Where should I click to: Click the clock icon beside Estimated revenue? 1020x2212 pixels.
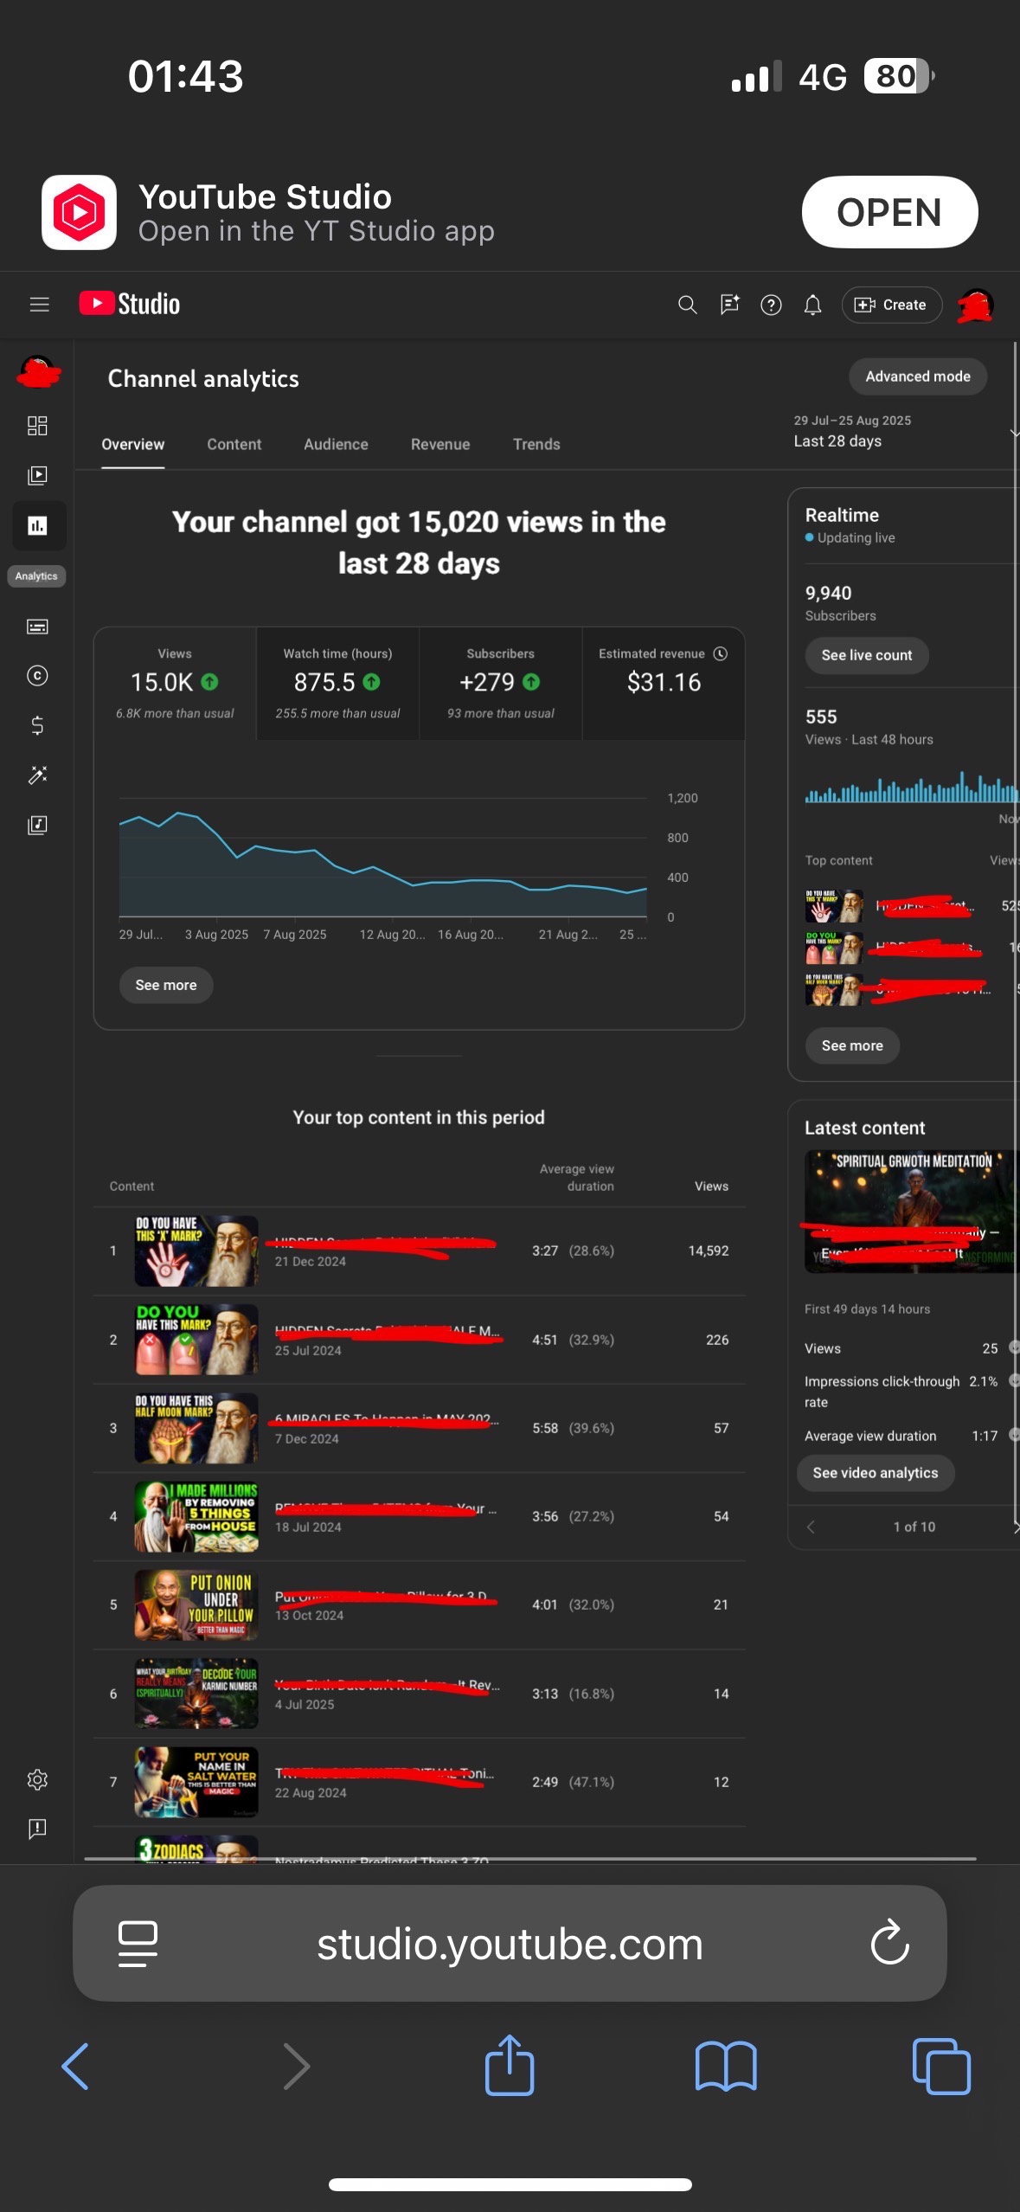[720, 653]
